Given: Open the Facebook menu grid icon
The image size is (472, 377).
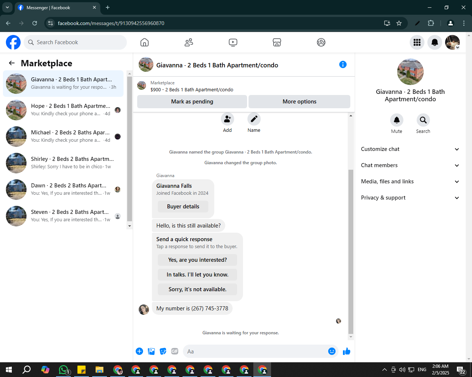Looking at the screenshot, I should coord(417,42).
